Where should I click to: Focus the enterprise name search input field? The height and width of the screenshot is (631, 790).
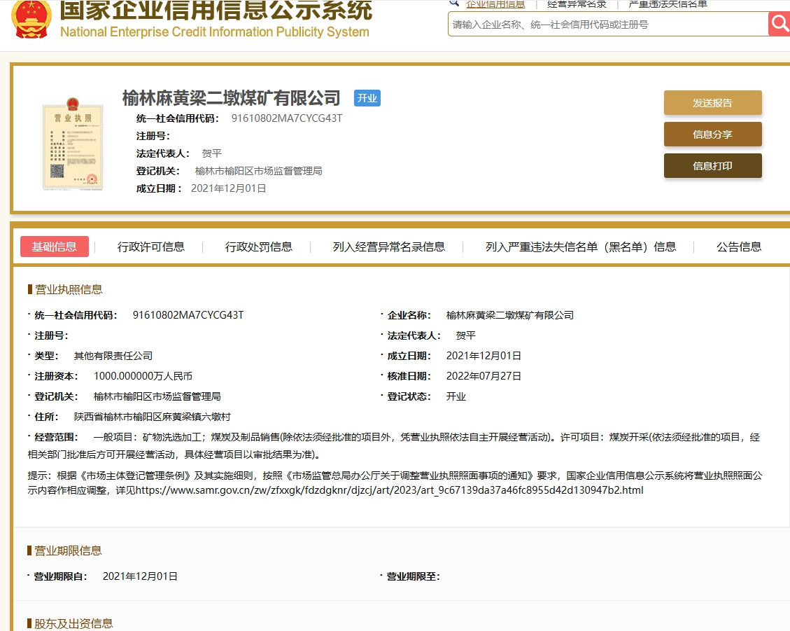607,25
